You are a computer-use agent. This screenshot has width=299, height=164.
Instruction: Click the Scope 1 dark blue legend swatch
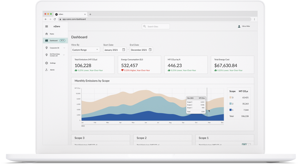[231, 110]
